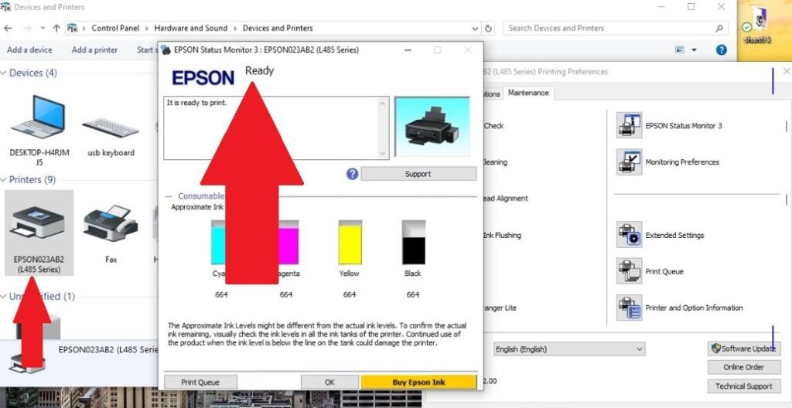Click the printer illustration in Status Monitor

tap(432, 126)
